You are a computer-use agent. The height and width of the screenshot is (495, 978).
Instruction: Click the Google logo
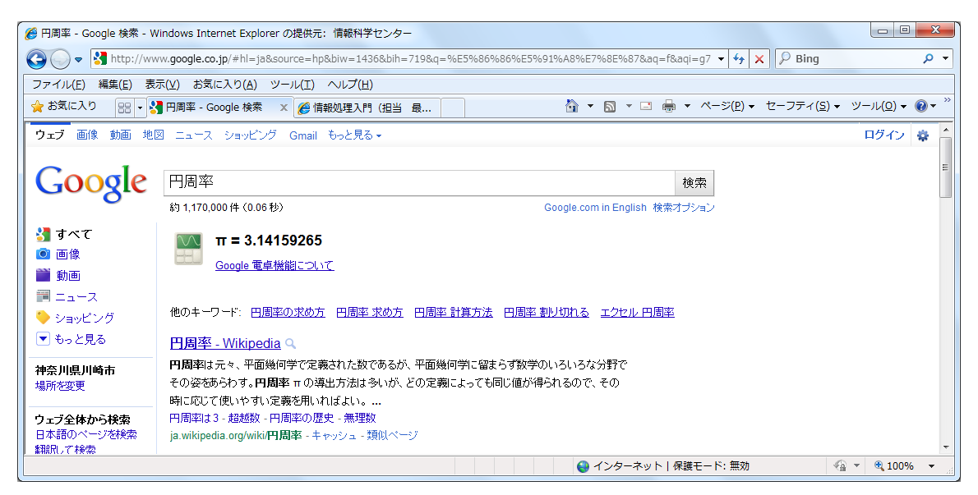91,183
